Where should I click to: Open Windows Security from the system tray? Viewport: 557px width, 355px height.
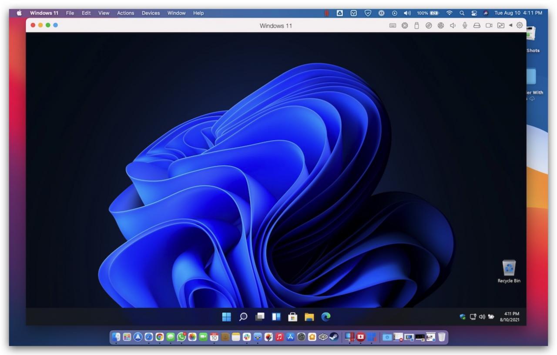click(x=462, y=317)
